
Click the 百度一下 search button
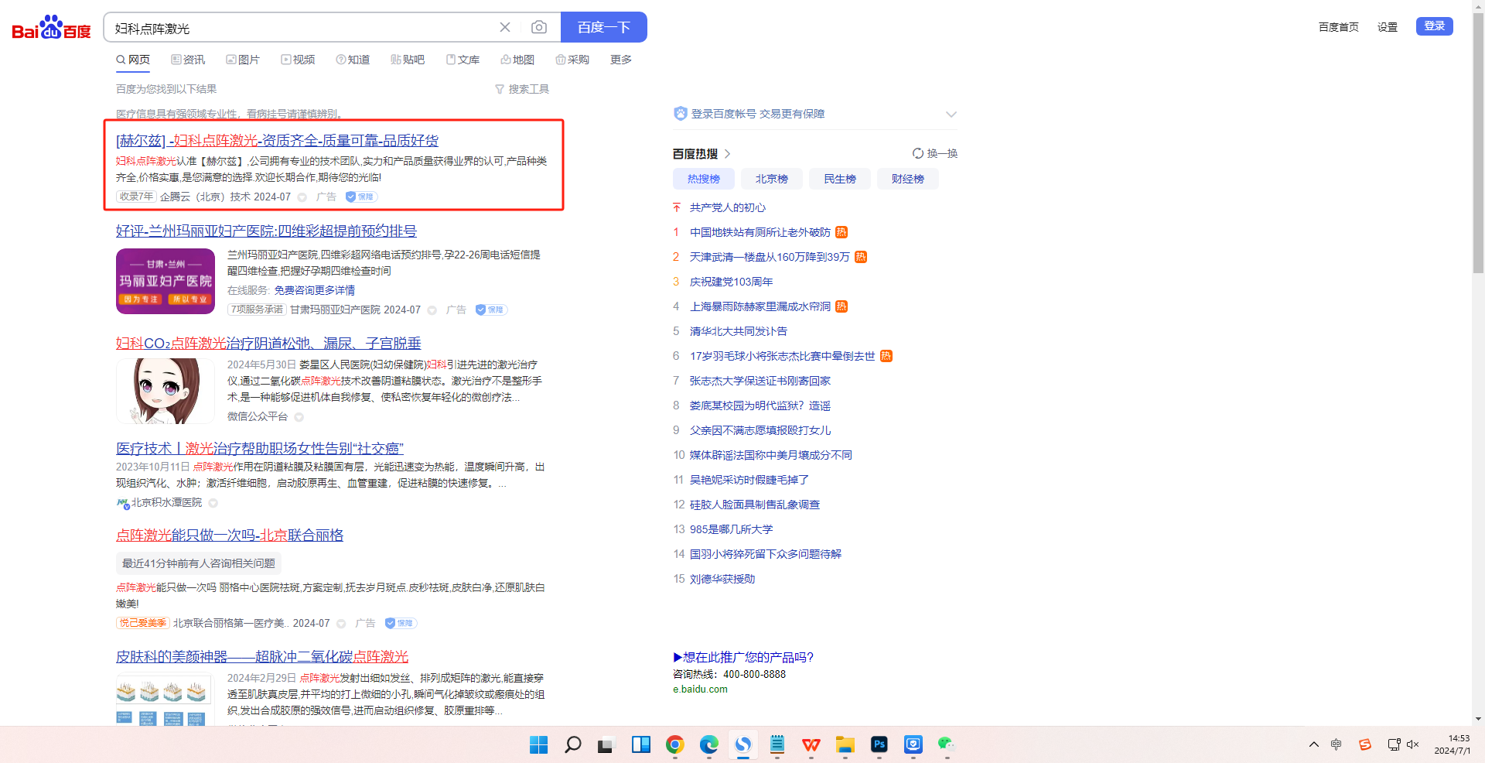[x=603, y=28]
